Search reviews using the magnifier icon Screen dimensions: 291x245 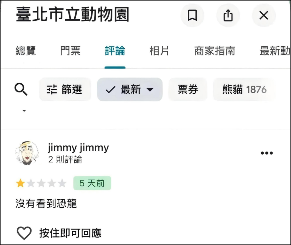pos(21,89)
